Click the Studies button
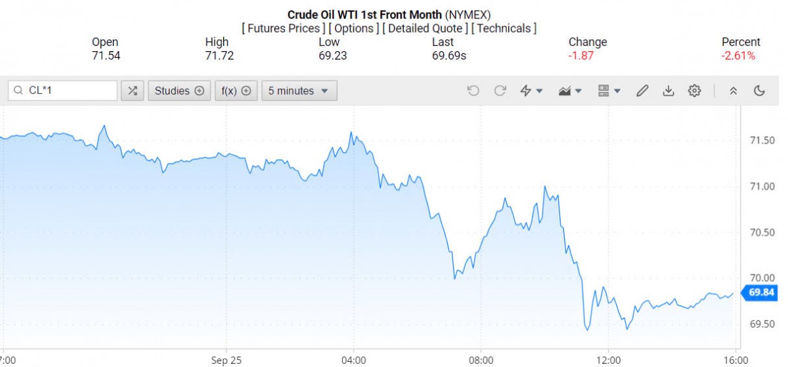788x367 pixels. (x=179, y=91)
